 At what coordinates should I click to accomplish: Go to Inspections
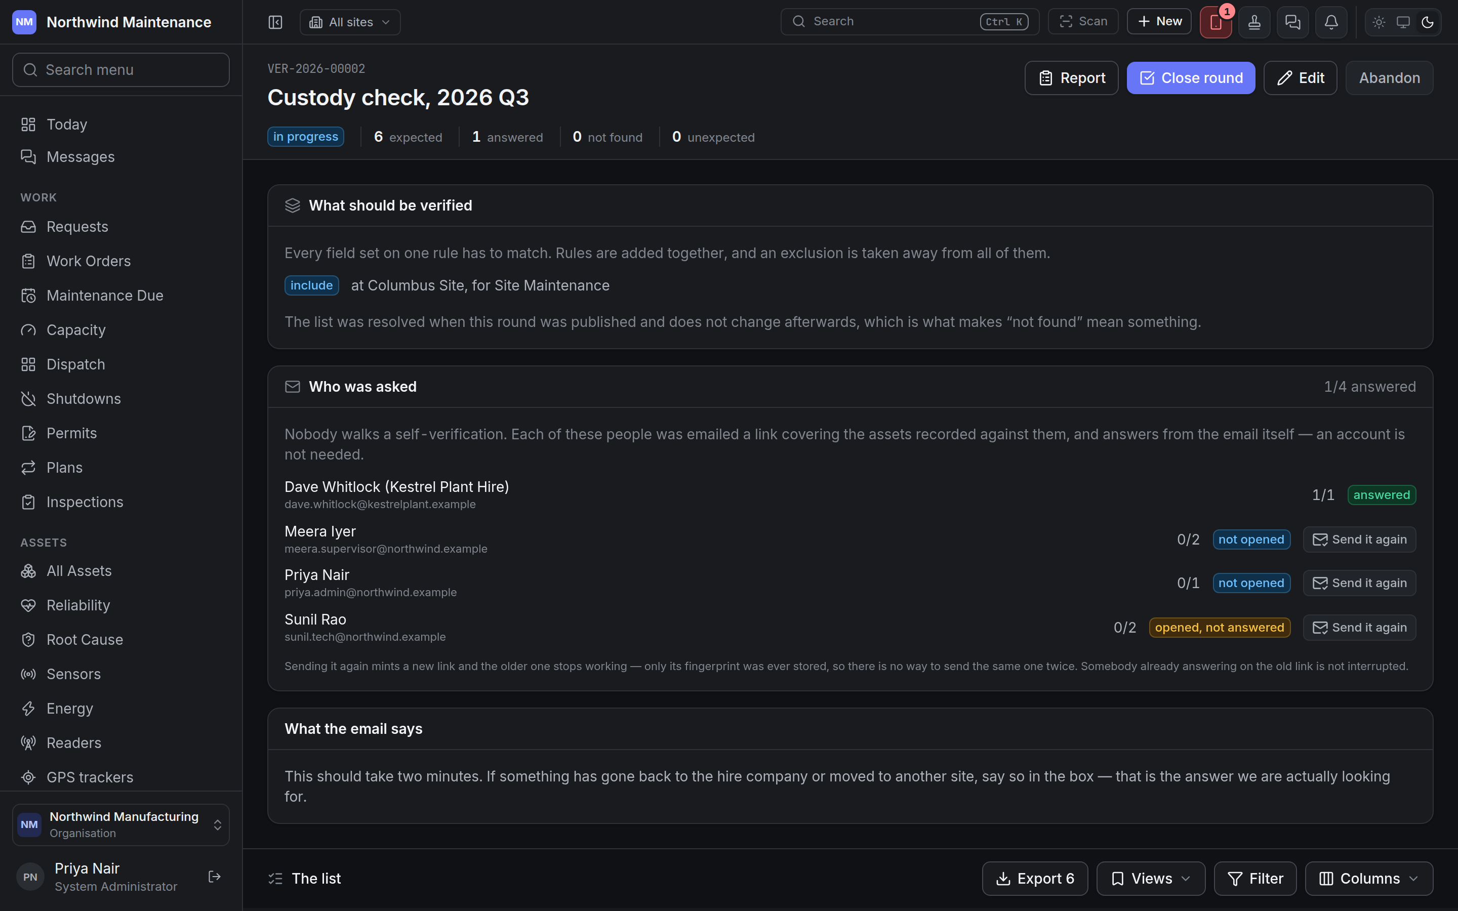[x=121, y=502]
